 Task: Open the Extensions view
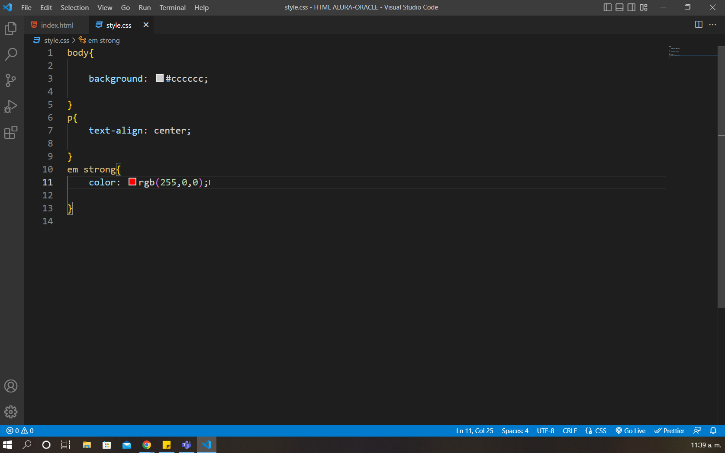pyautogui.click(x=11, y=132)
